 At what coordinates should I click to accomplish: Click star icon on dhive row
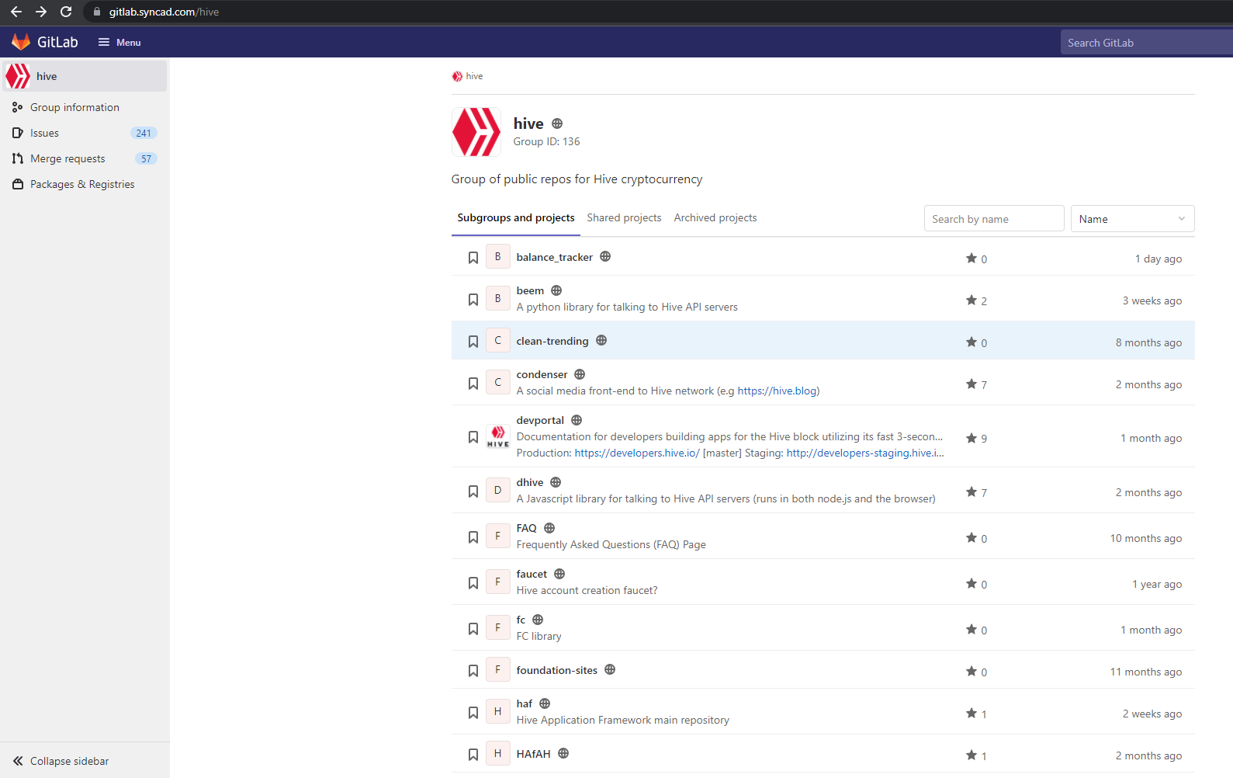pos(972,491)
